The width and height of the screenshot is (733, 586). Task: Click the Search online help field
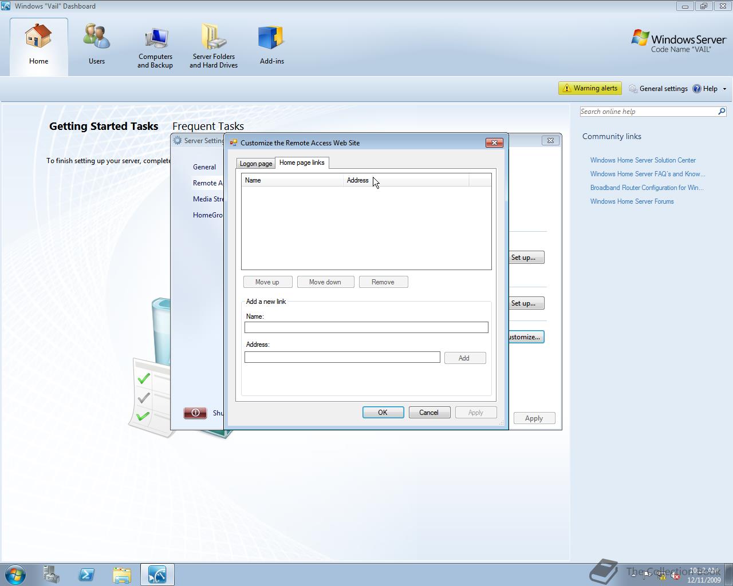click(647, 112)
